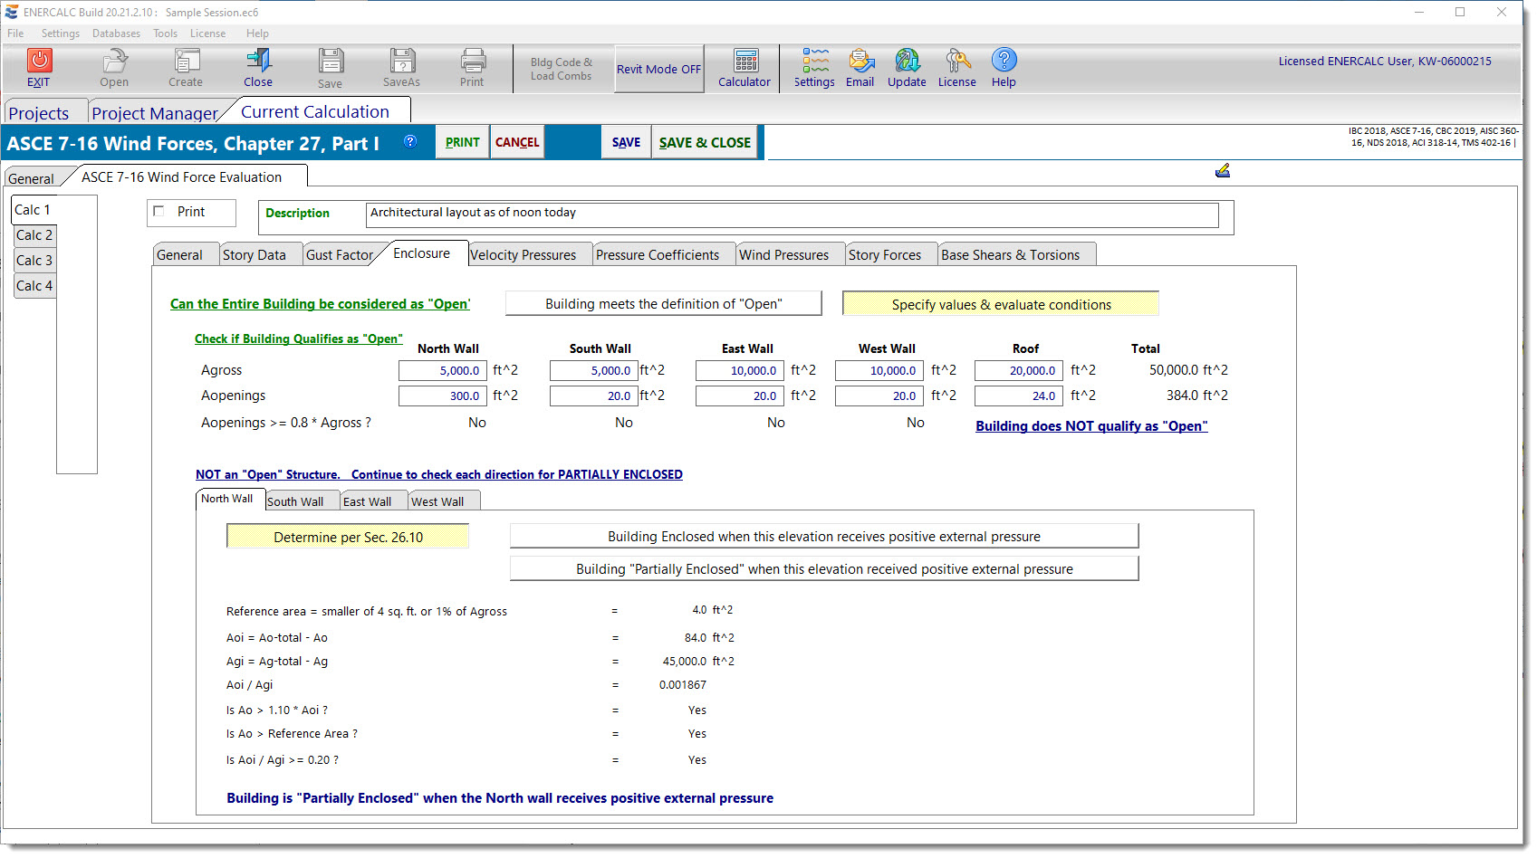Click the pencil edit icon at right
The image size is (1537, 858).
pos(1222,170)
